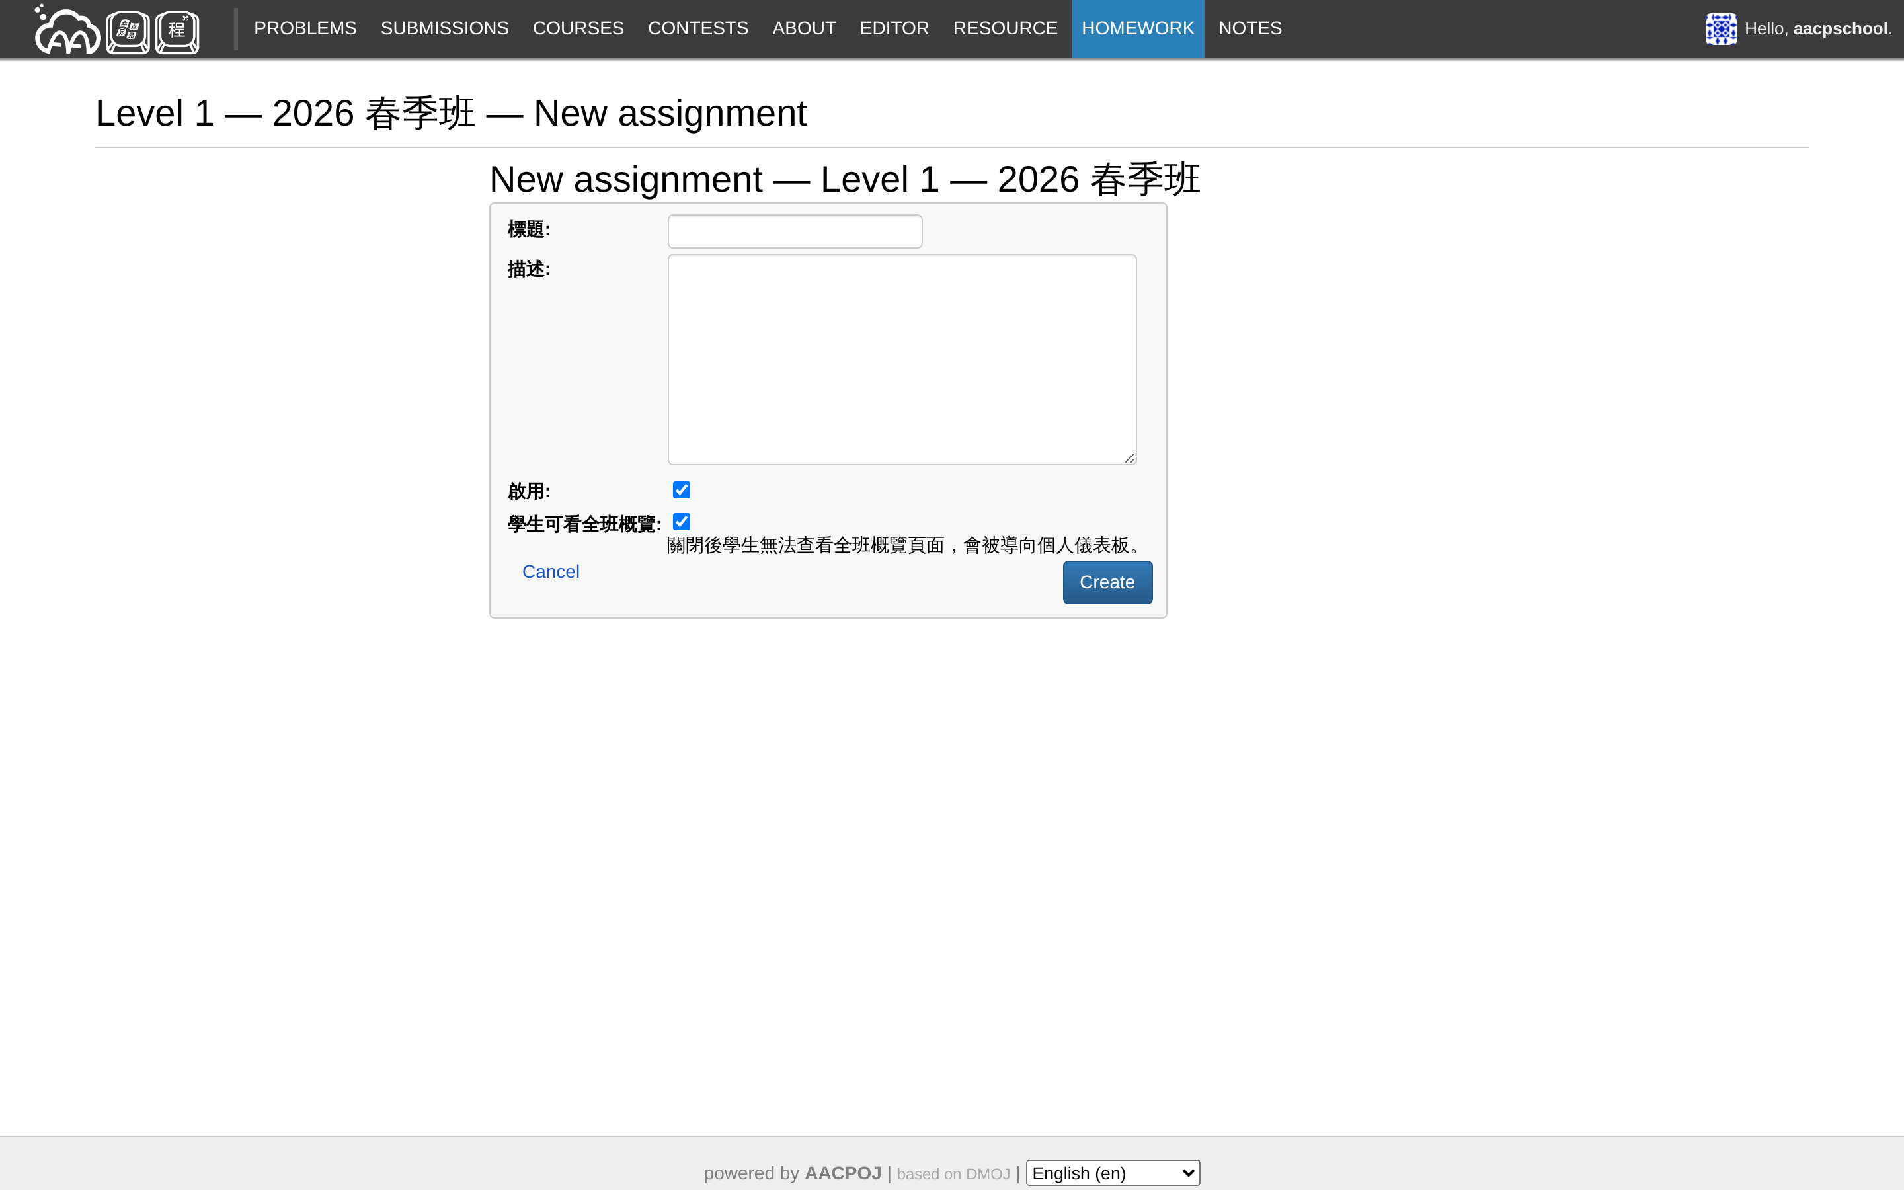Open the PROBLEMS menu

(305, 28)
